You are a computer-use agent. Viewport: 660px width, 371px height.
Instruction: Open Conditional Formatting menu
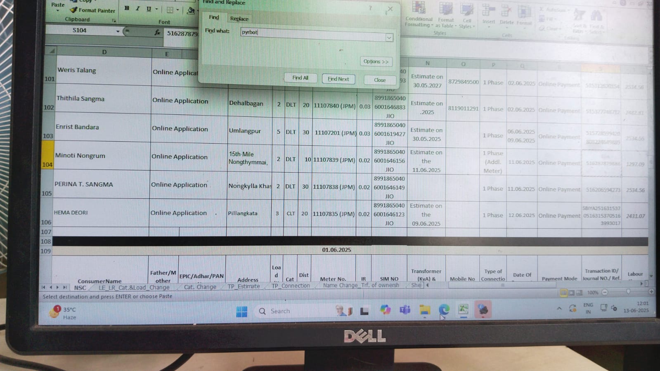click(x=419, y=15)
